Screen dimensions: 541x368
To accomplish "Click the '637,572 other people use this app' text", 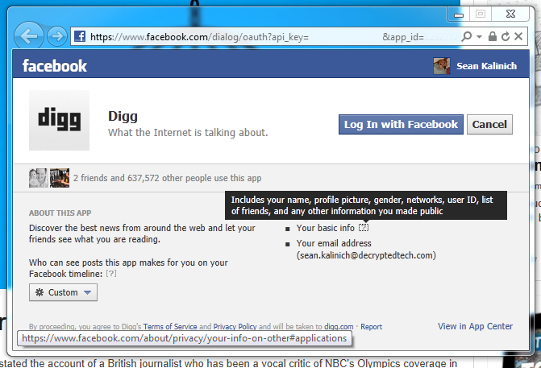I will pyautogui.click(x=194, y=178).
